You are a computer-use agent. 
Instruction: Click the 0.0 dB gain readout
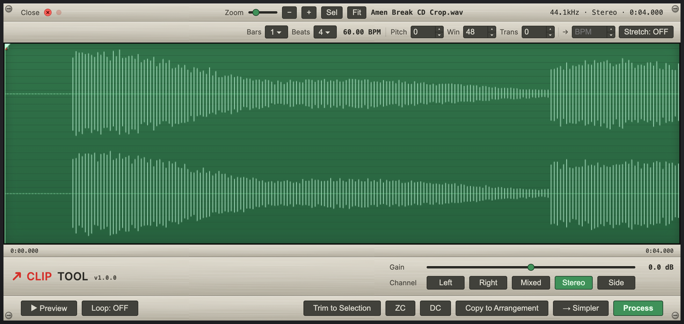pos(660,267)
